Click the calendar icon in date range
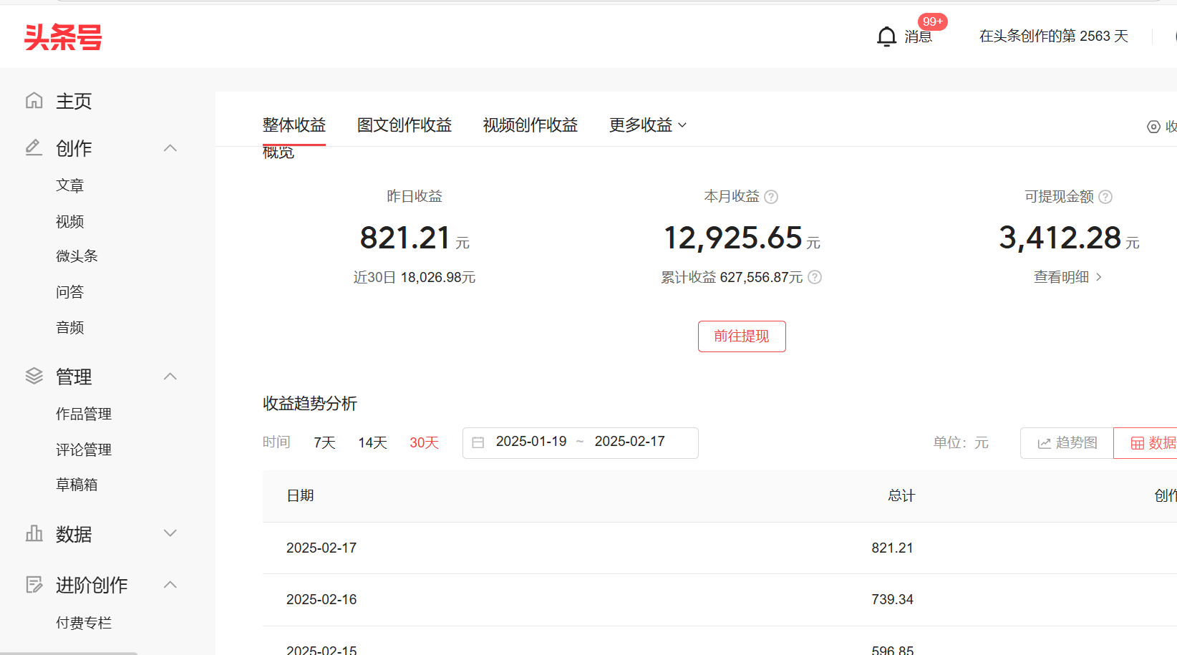The image size is (1177, 655). 478,442
